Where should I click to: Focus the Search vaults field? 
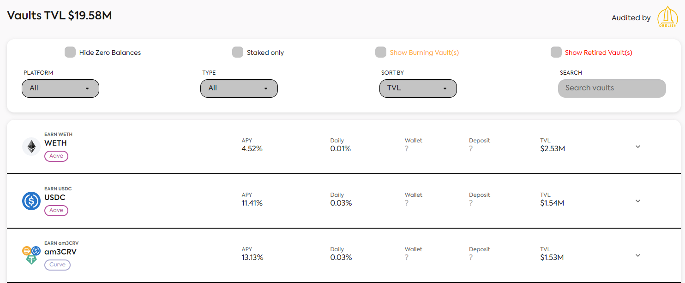(612, 88)
